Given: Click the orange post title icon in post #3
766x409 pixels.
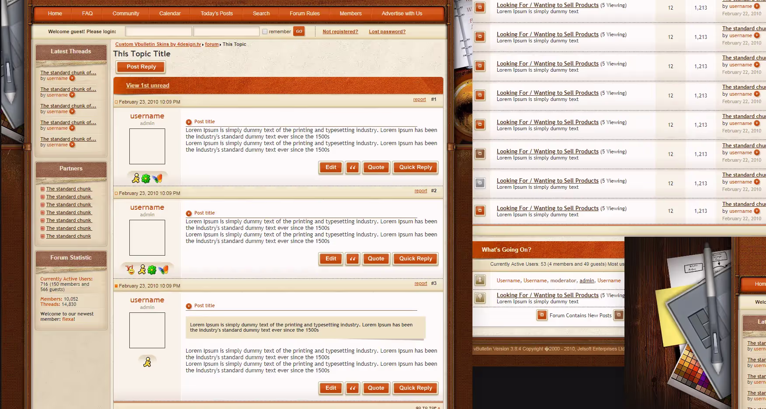Looking at the screenshot, I should point(189,306).
